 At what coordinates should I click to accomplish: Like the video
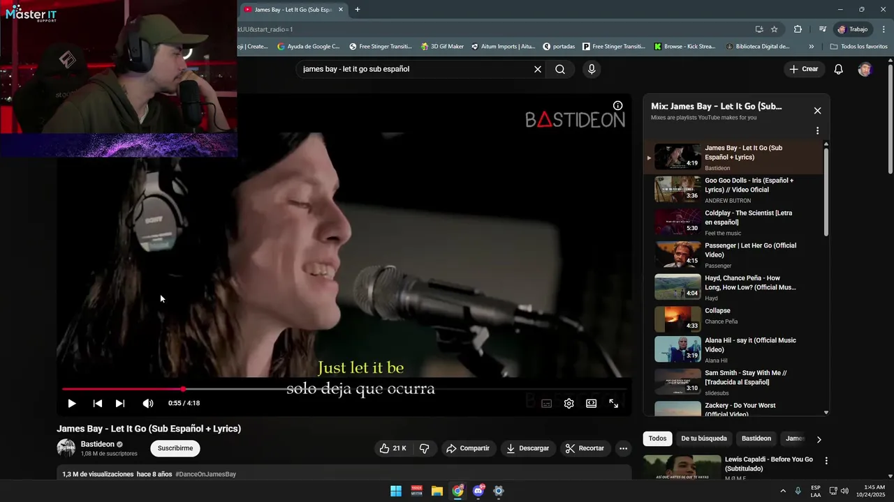(x=393, y=448)
